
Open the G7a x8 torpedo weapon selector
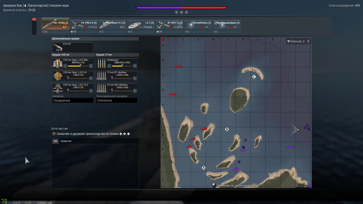click(73, 47)
